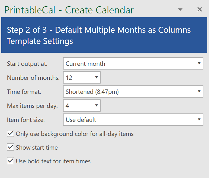Click the Step 2 of 3 header banner

click(x=104, y=35)
